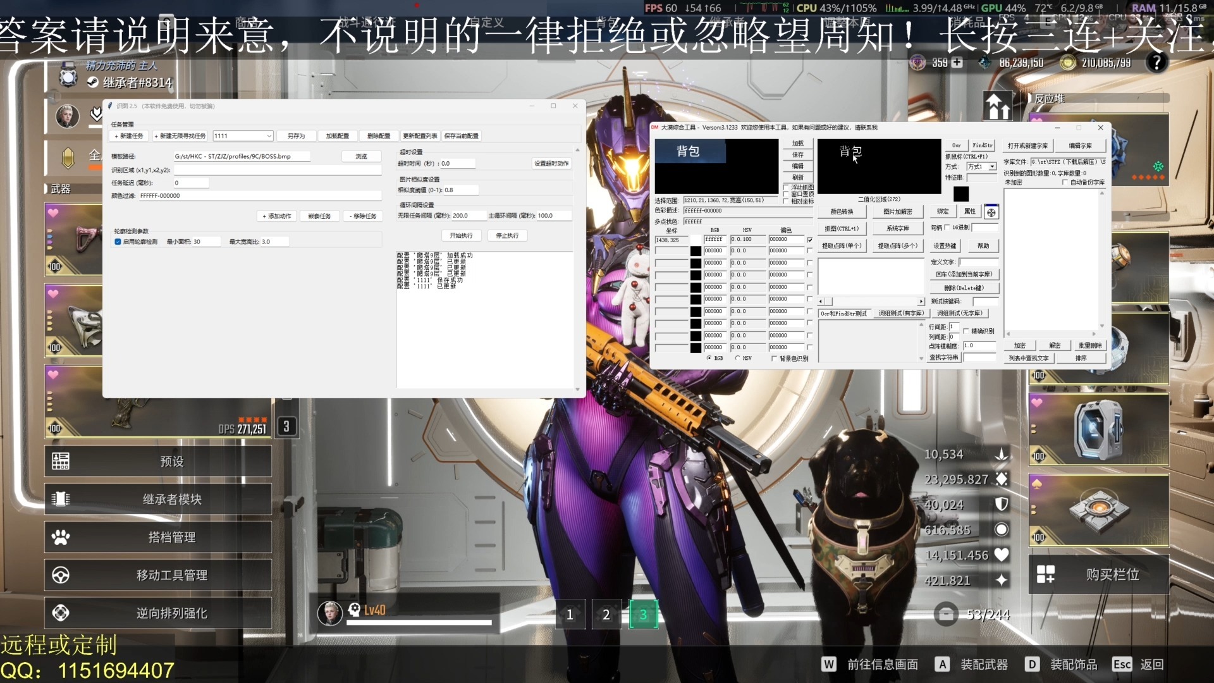The height and width of the screenshot is (683, 1214).
Task: Enable the 相对坐标 checkbox
Action: coord(787,201)
